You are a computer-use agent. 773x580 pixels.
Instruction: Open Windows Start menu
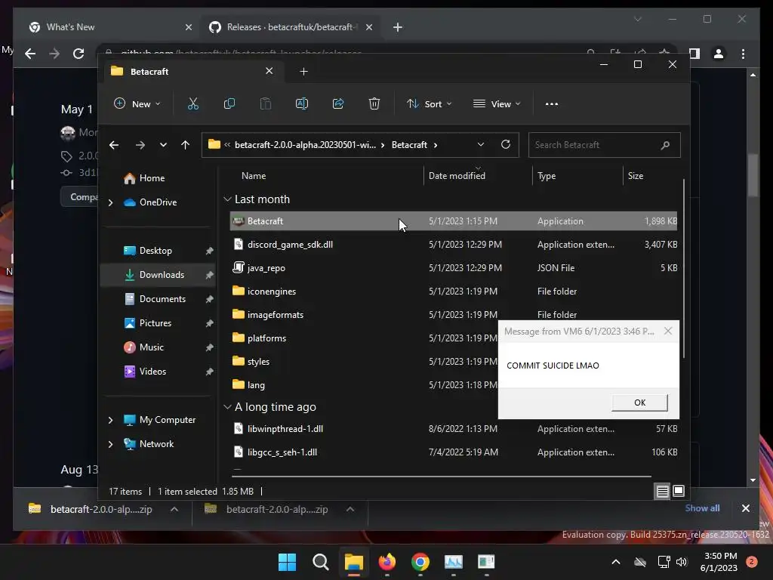[x=288, y=562]
